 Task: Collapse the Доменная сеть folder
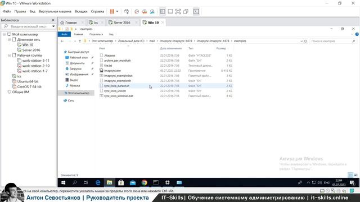click(x=9, y=40)
